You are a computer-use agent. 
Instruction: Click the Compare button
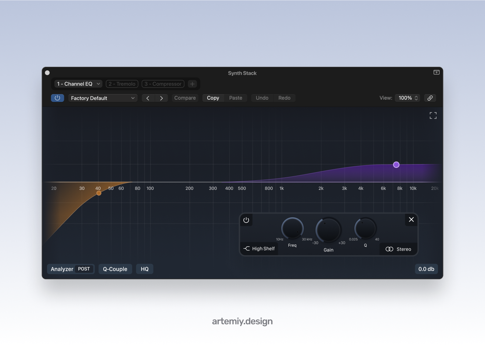(185, 98)
